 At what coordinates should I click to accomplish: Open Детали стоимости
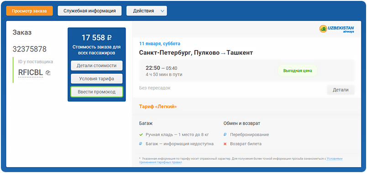pyautogui.click(x=97, y=66)
